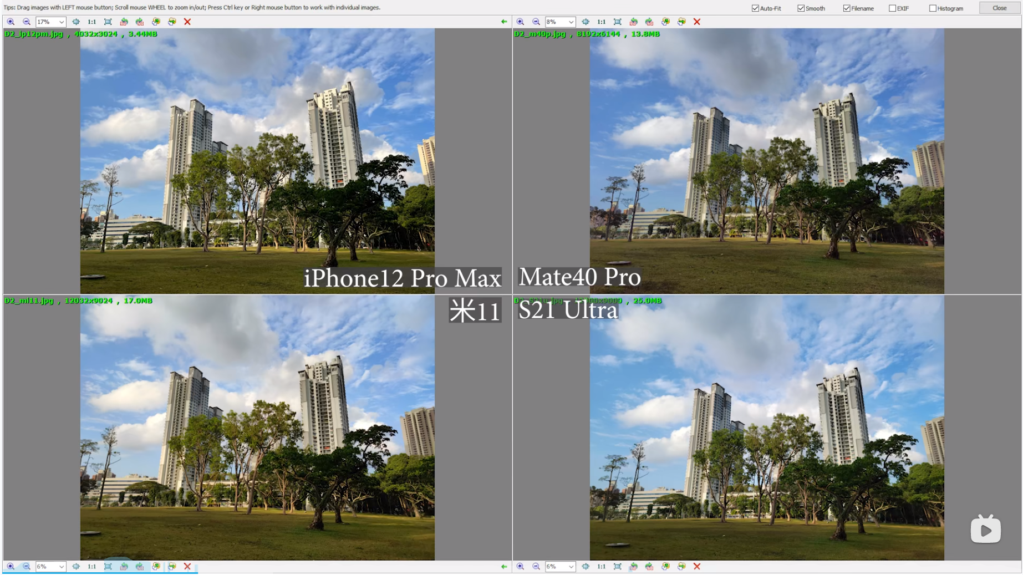Zoom out on the D2_ip12pm.jpg pane
The width and height of the screenshot is (1023, 575).
click(26, 22)
